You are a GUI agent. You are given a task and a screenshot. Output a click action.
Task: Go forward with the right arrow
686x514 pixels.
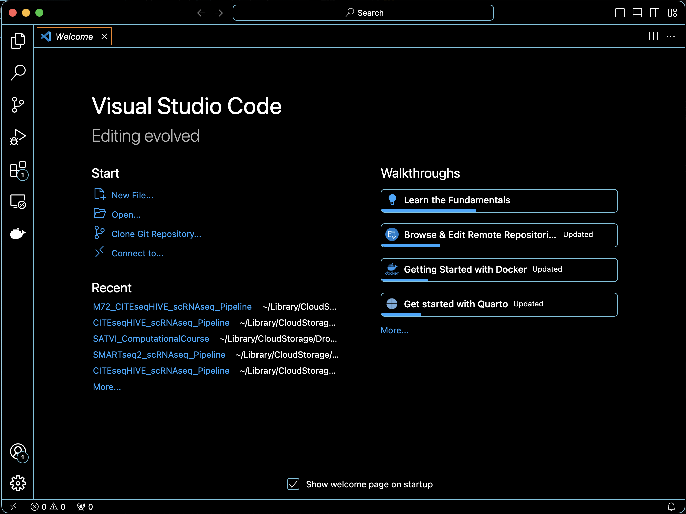219,13
